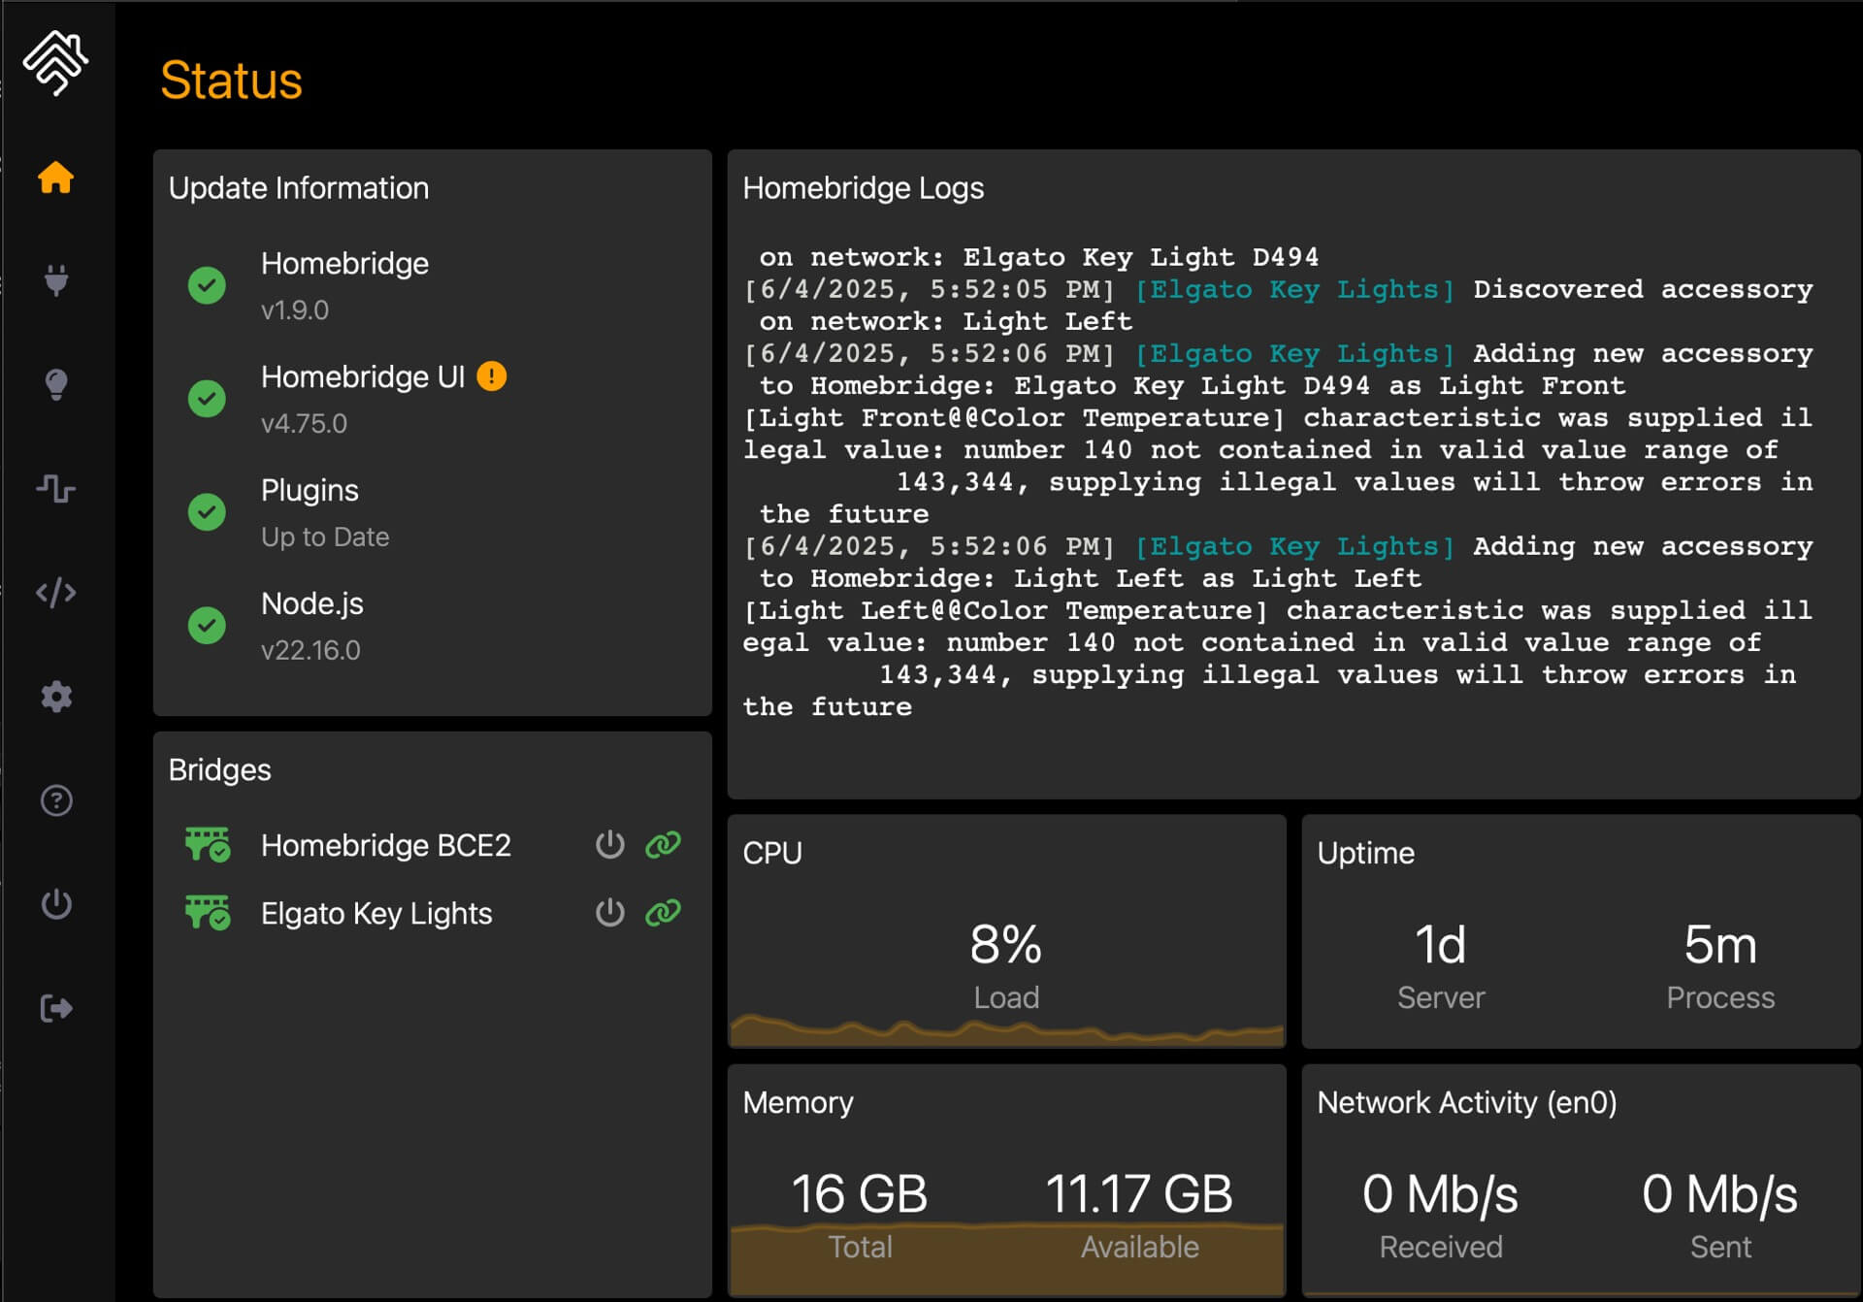Open the logs pulse-wave icon in sidebar

click(x=55, y=488)
